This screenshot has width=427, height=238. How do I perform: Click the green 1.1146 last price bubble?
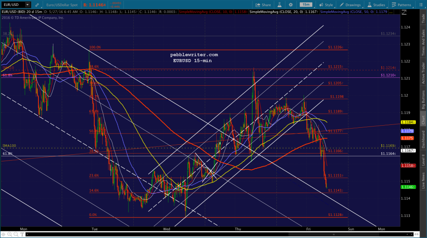408,187
